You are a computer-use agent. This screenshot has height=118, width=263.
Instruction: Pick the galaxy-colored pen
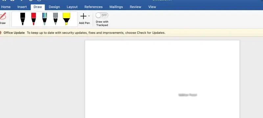44,19
